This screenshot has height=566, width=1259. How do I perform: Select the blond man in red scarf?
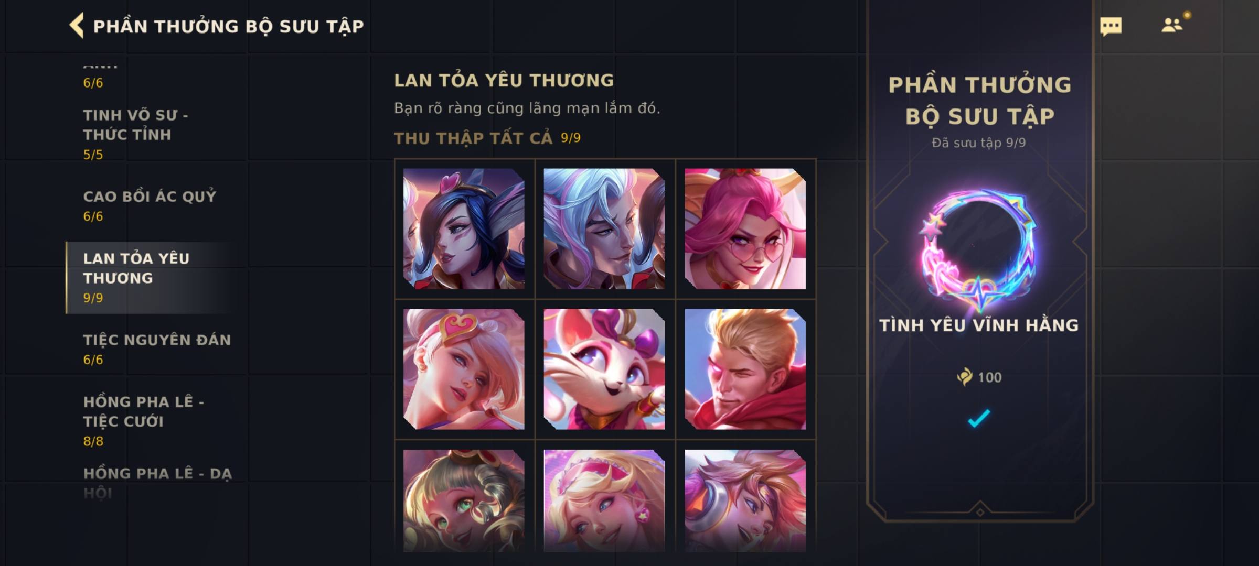pyautogui.click(x=745, y=369)
